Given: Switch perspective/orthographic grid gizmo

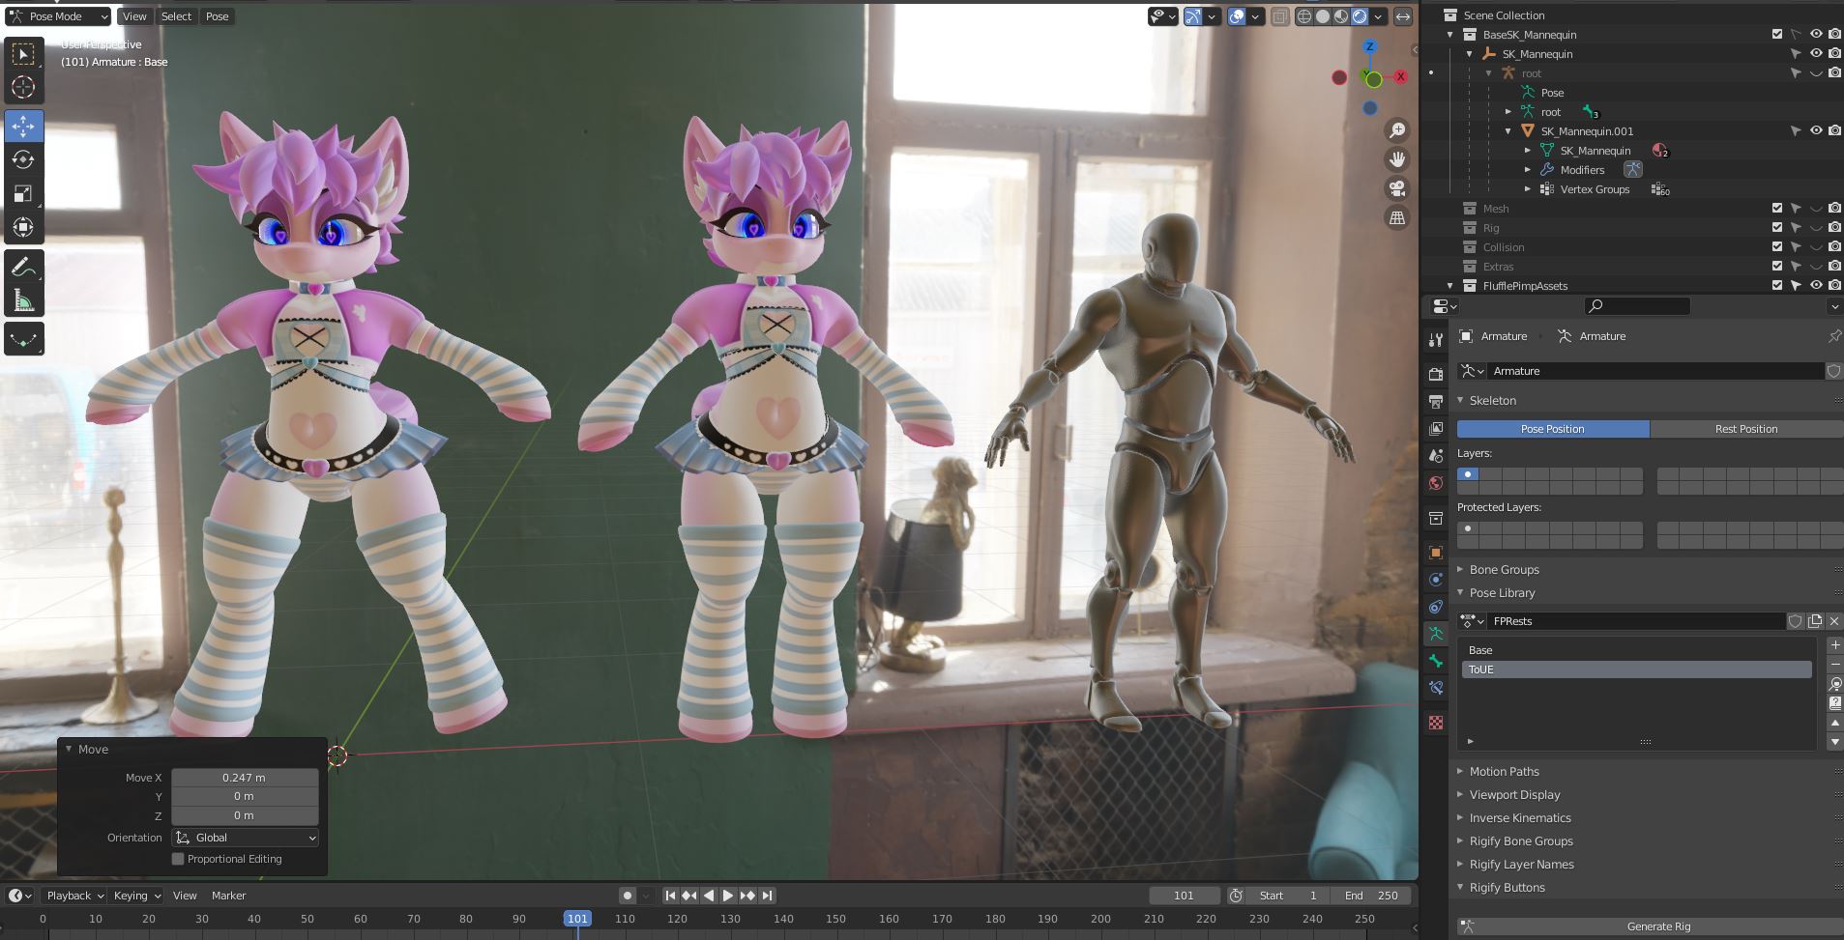Looking at the screenshot, I should [1397, 217].
